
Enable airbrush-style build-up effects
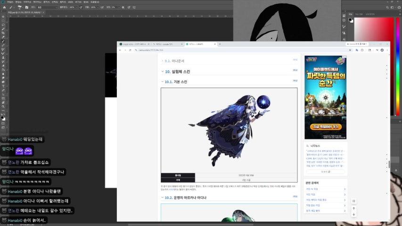102,8
